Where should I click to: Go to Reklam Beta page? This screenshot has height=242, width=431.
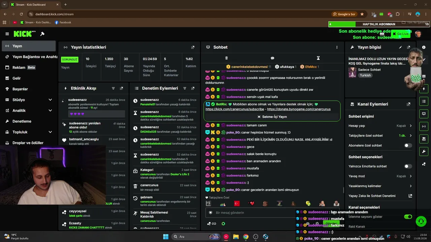point(29,68)
